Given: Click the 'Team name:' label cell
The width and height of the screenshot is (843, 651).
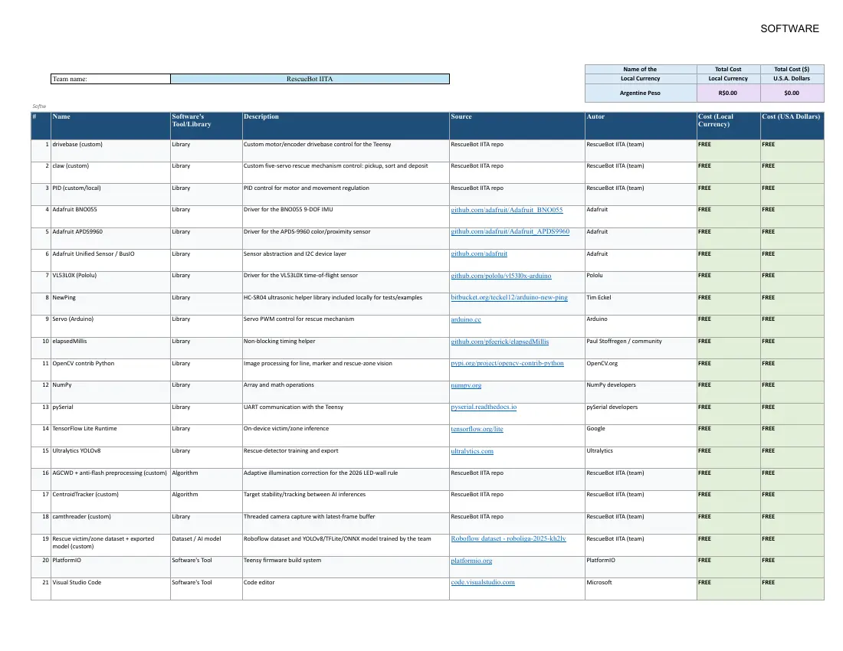Looking at the screenshot, I should [x=111, y=79].
